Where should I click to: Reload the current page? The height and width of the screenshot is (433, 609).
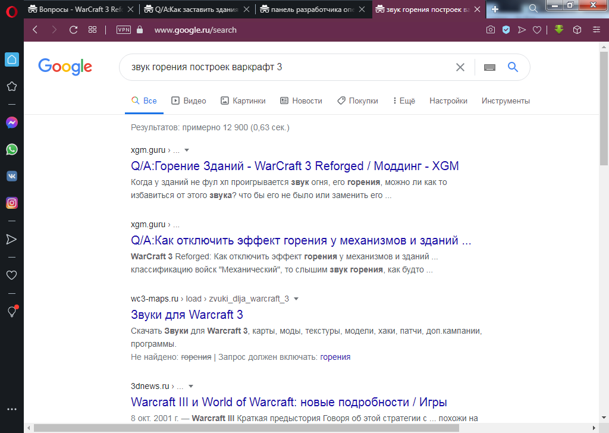(x=73, y=30)
